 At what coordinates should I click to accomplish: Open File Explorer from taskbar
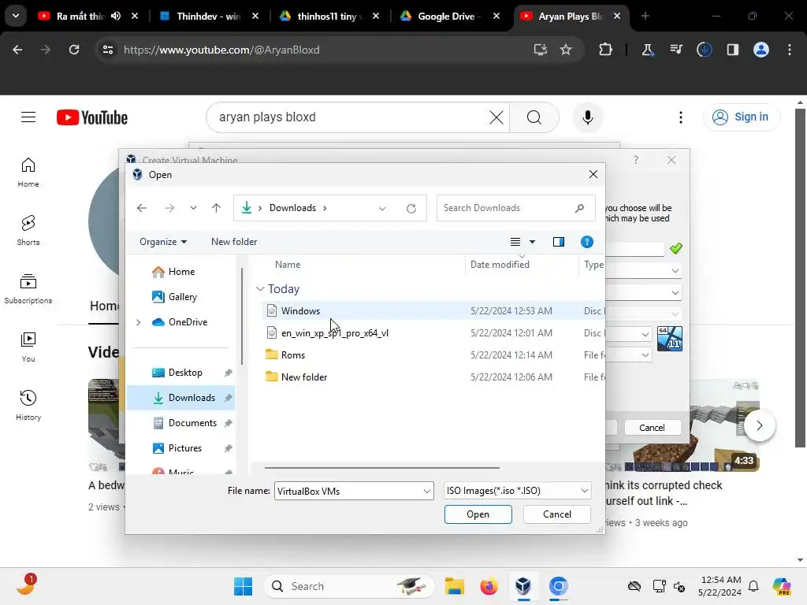pyautogui.click(x=454, y=586)
